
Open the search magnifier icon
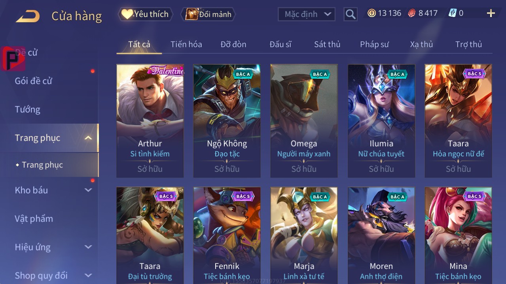coord(351,15)
